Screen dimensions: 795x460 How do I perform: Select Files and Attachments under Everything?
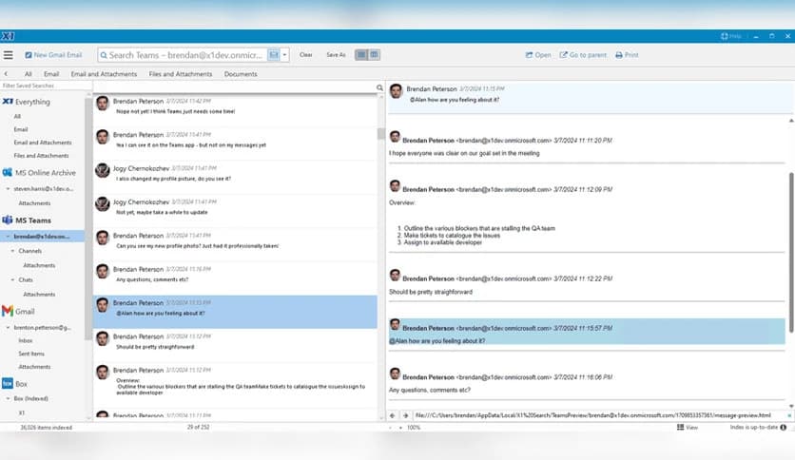41,156
